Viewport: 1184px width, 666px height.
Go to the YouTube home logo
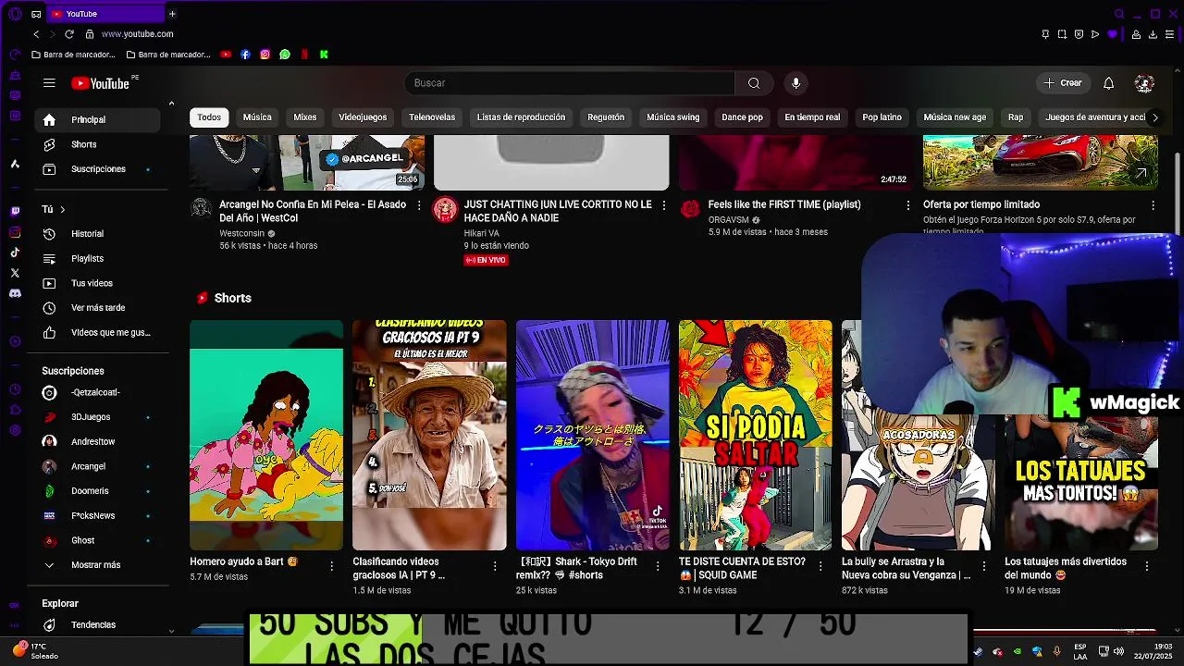point(100,83)
